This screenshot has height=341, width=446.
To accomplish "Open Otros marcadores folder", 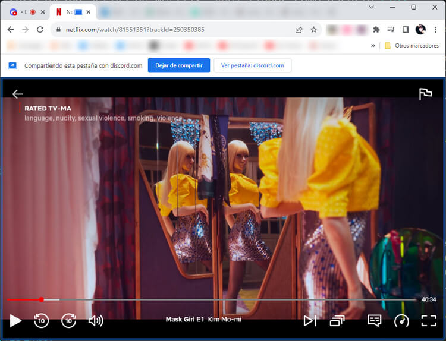I will [x=412, y=46].
